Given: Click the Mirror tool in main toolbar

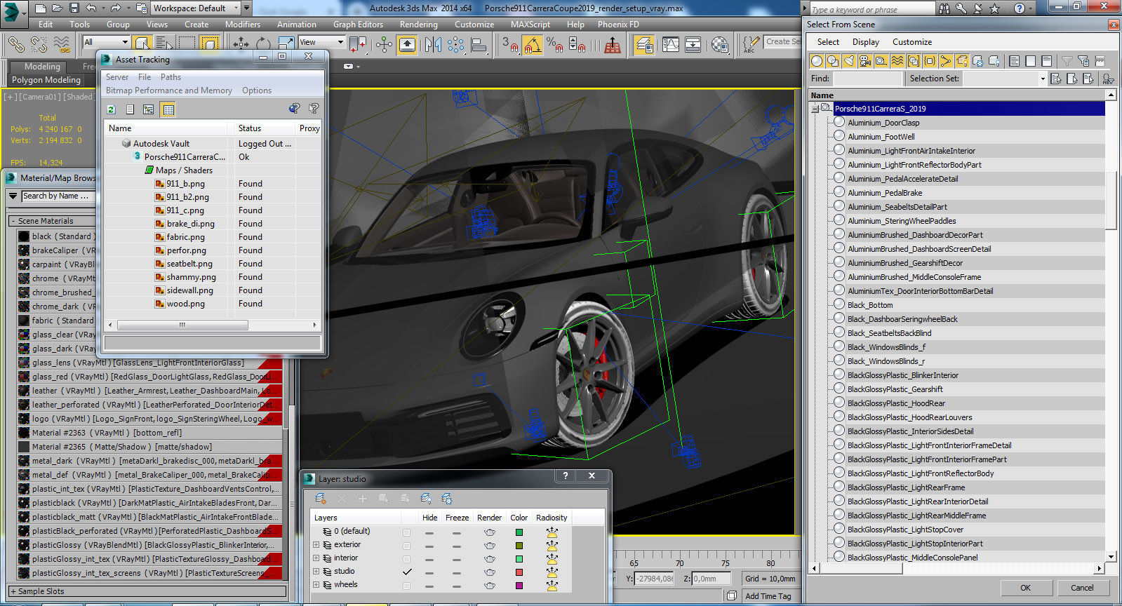Looking at the screenshot, I should coord(433,45).
